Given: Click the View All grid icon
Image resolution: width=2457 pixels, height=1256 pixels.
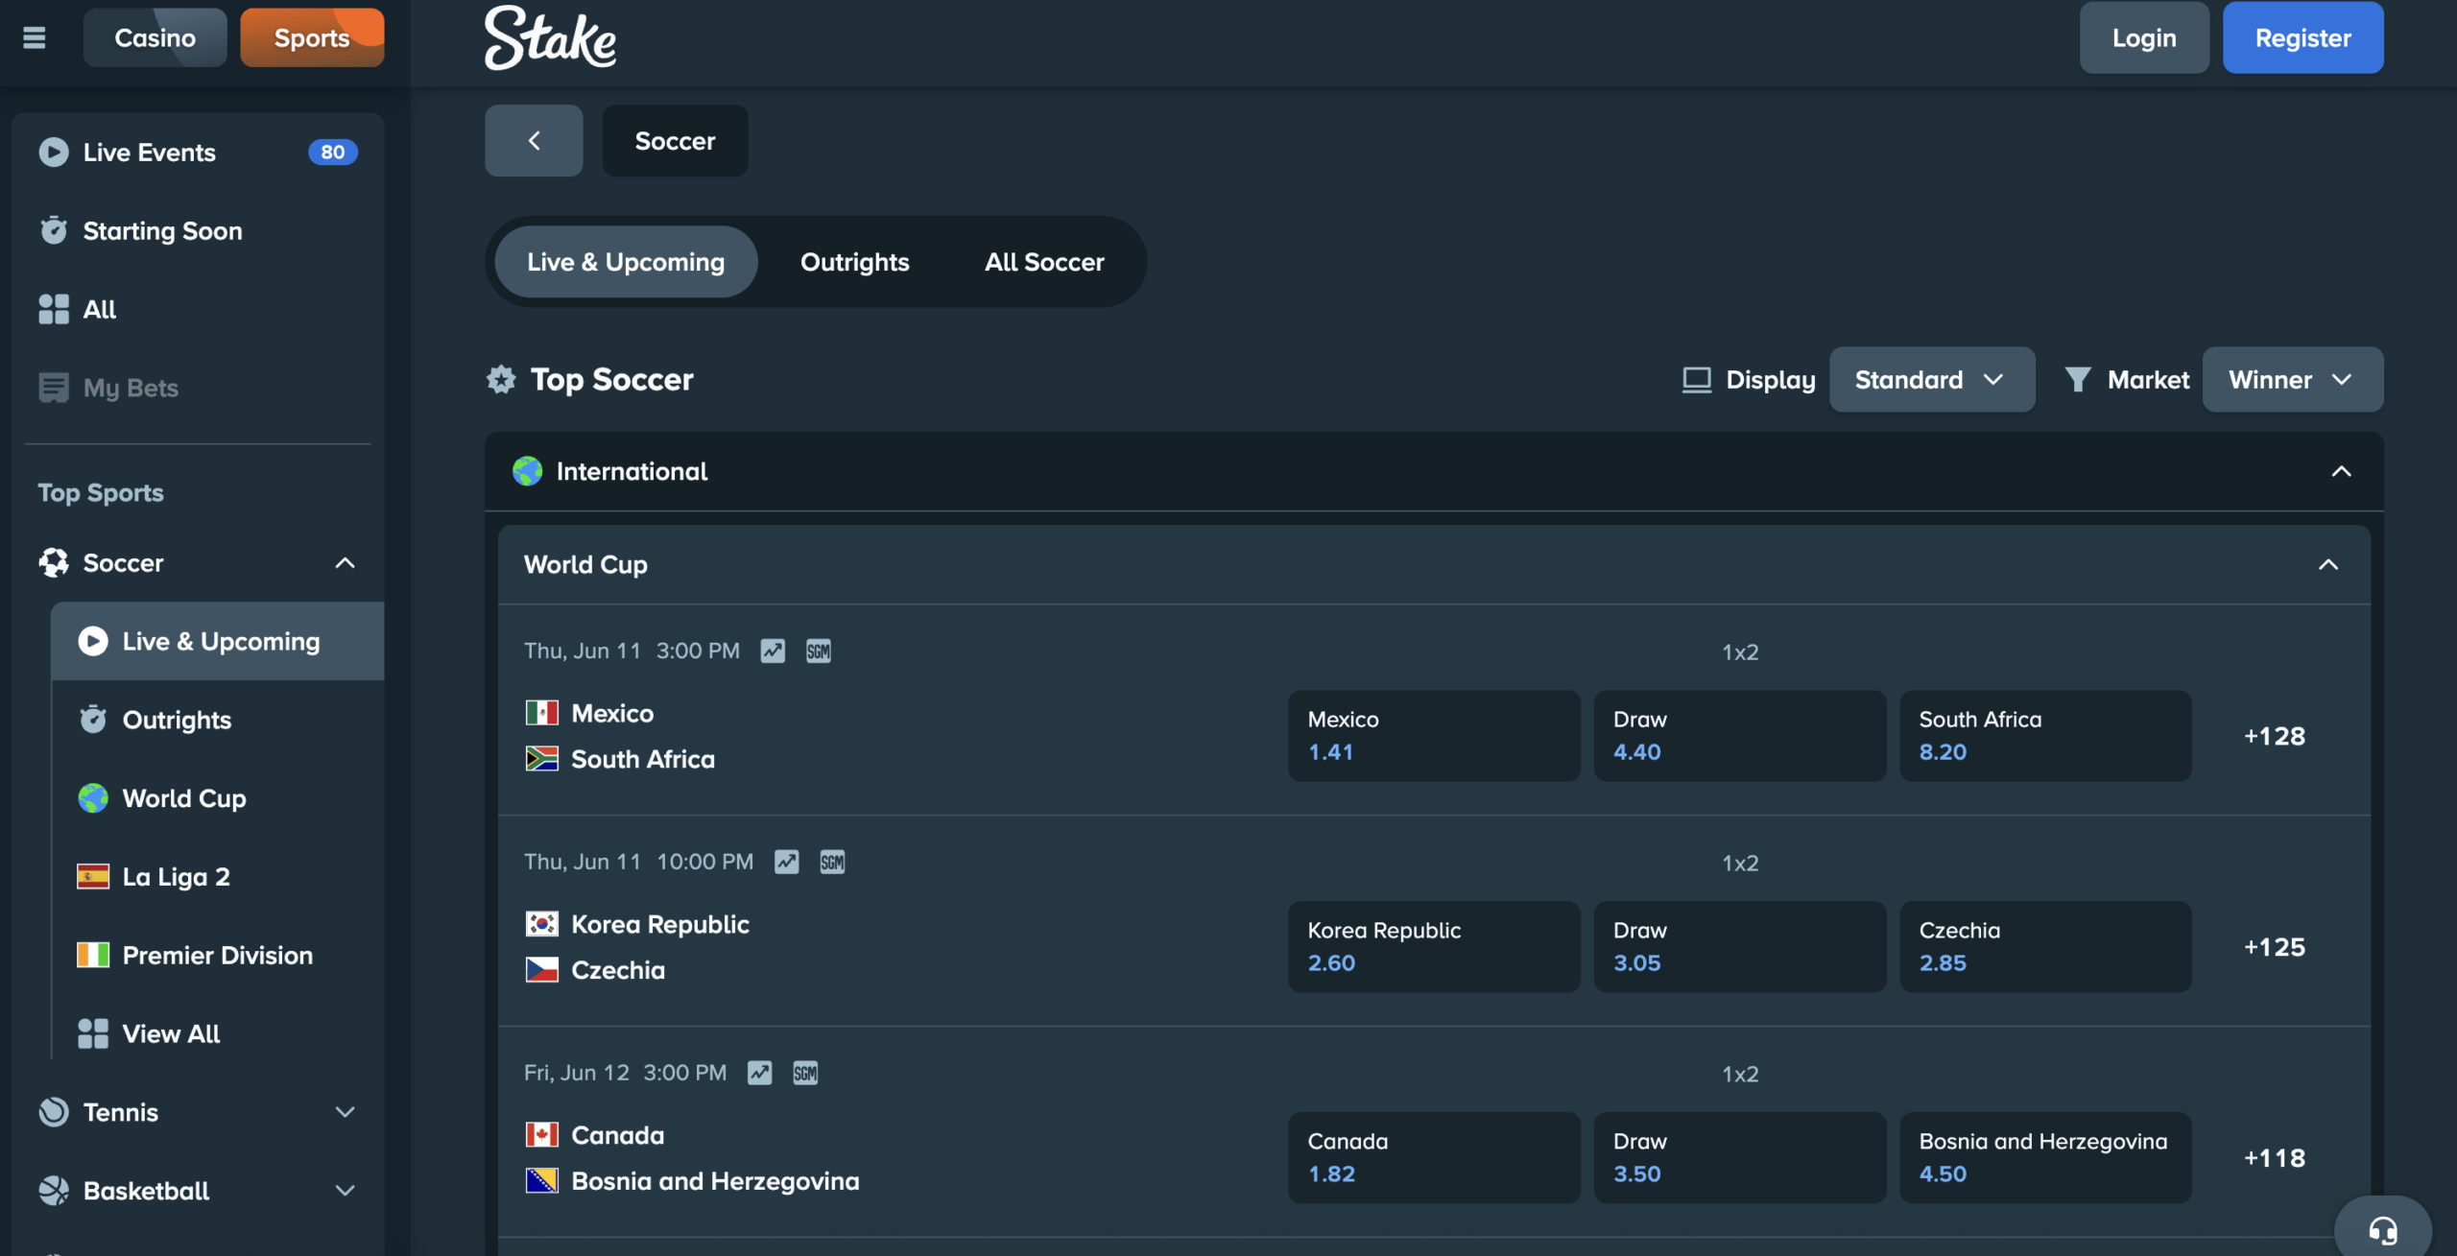Looking at the screenshot, I should pos(93,1033).
